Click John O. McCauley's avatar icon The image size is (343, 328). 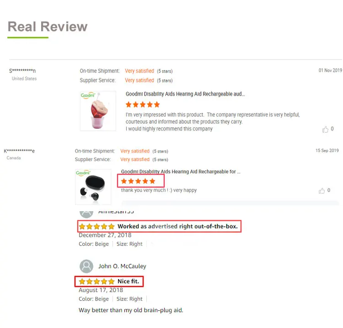coord(86,266)
